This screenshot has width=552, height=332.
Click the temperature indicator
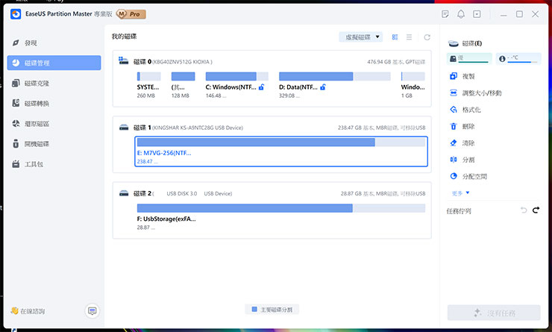(518, 58)
